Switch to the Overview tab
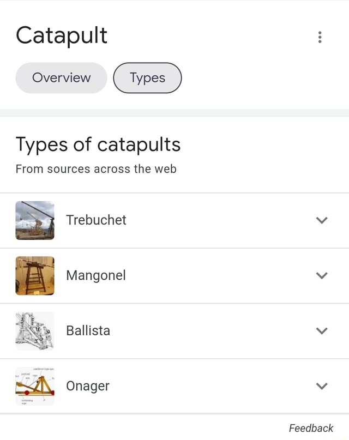 [x=61, y=78]
